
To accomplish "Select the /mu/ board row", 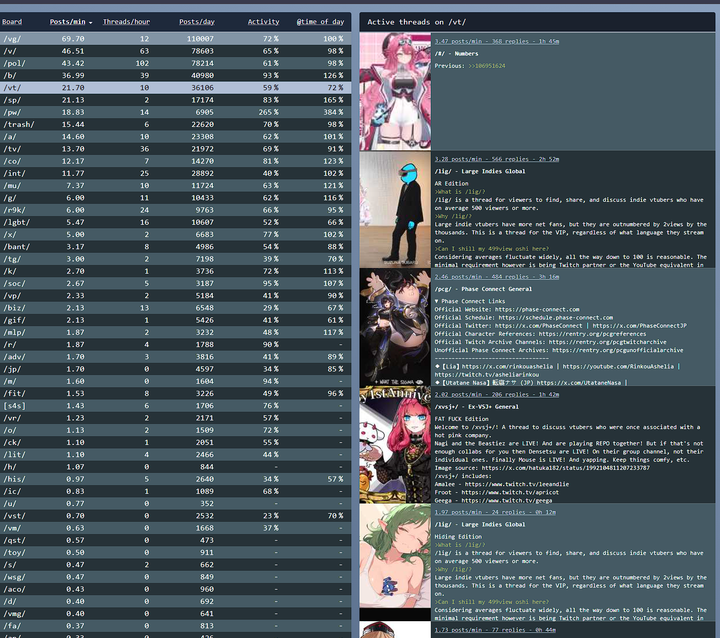I will coord(176,185).
